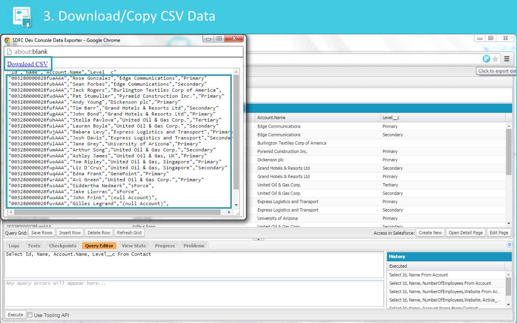Open the View State tab

tap(134, 246)
